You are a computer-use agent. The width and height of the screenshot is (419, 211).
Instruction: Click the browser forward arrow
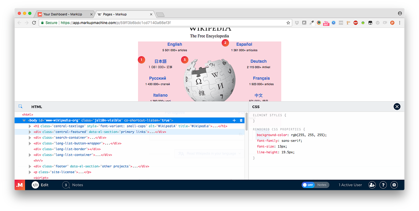(x=26, y=23)
